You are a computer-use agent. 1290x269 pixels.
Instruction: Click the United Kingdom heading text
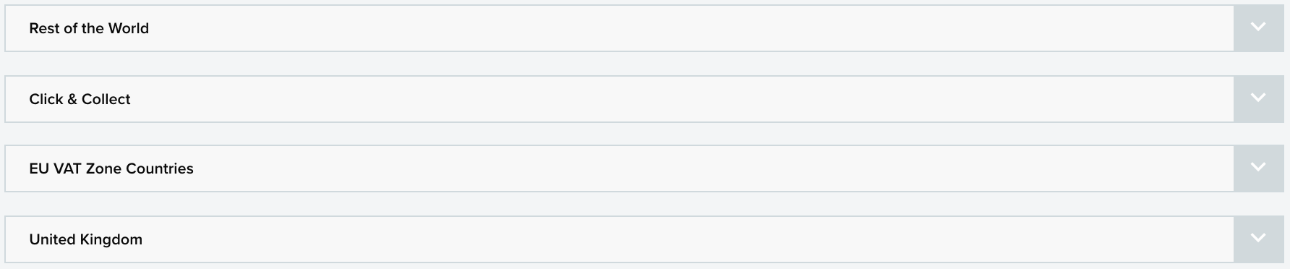pos(85,239)
